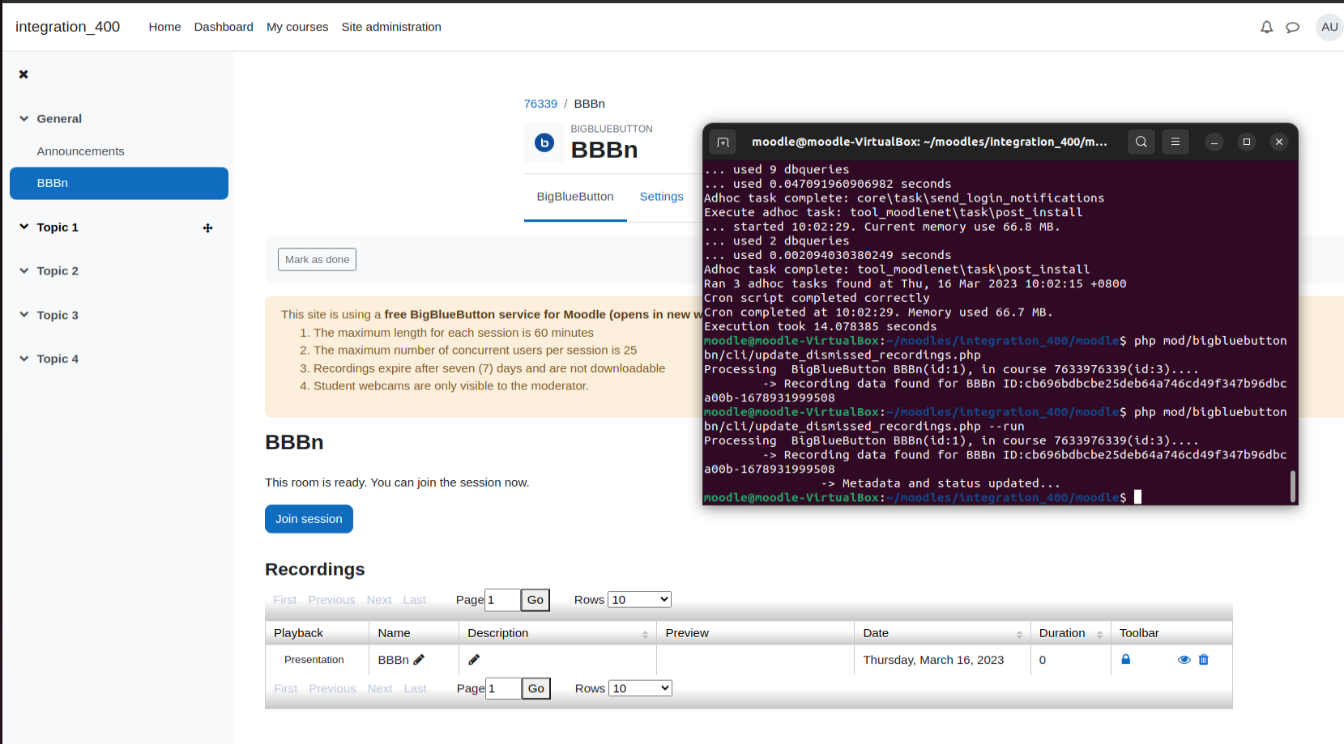Open Announcements in the course index
Screen dimensions: 1344x744
click(x=80, y=151)
